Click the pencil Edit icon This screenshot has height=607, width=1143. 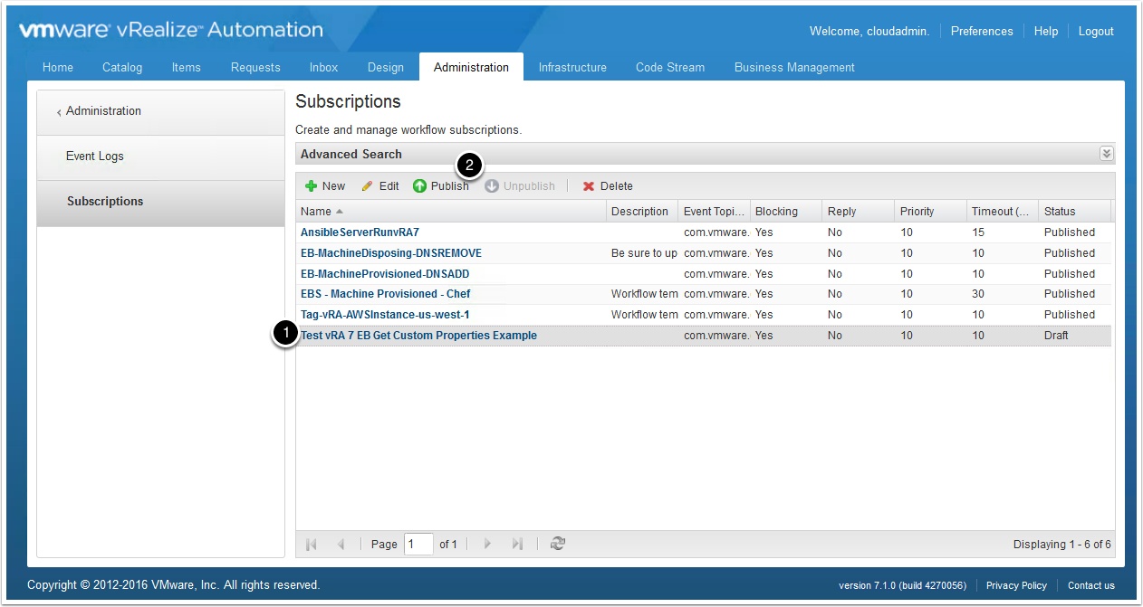[x=367, y=186]
